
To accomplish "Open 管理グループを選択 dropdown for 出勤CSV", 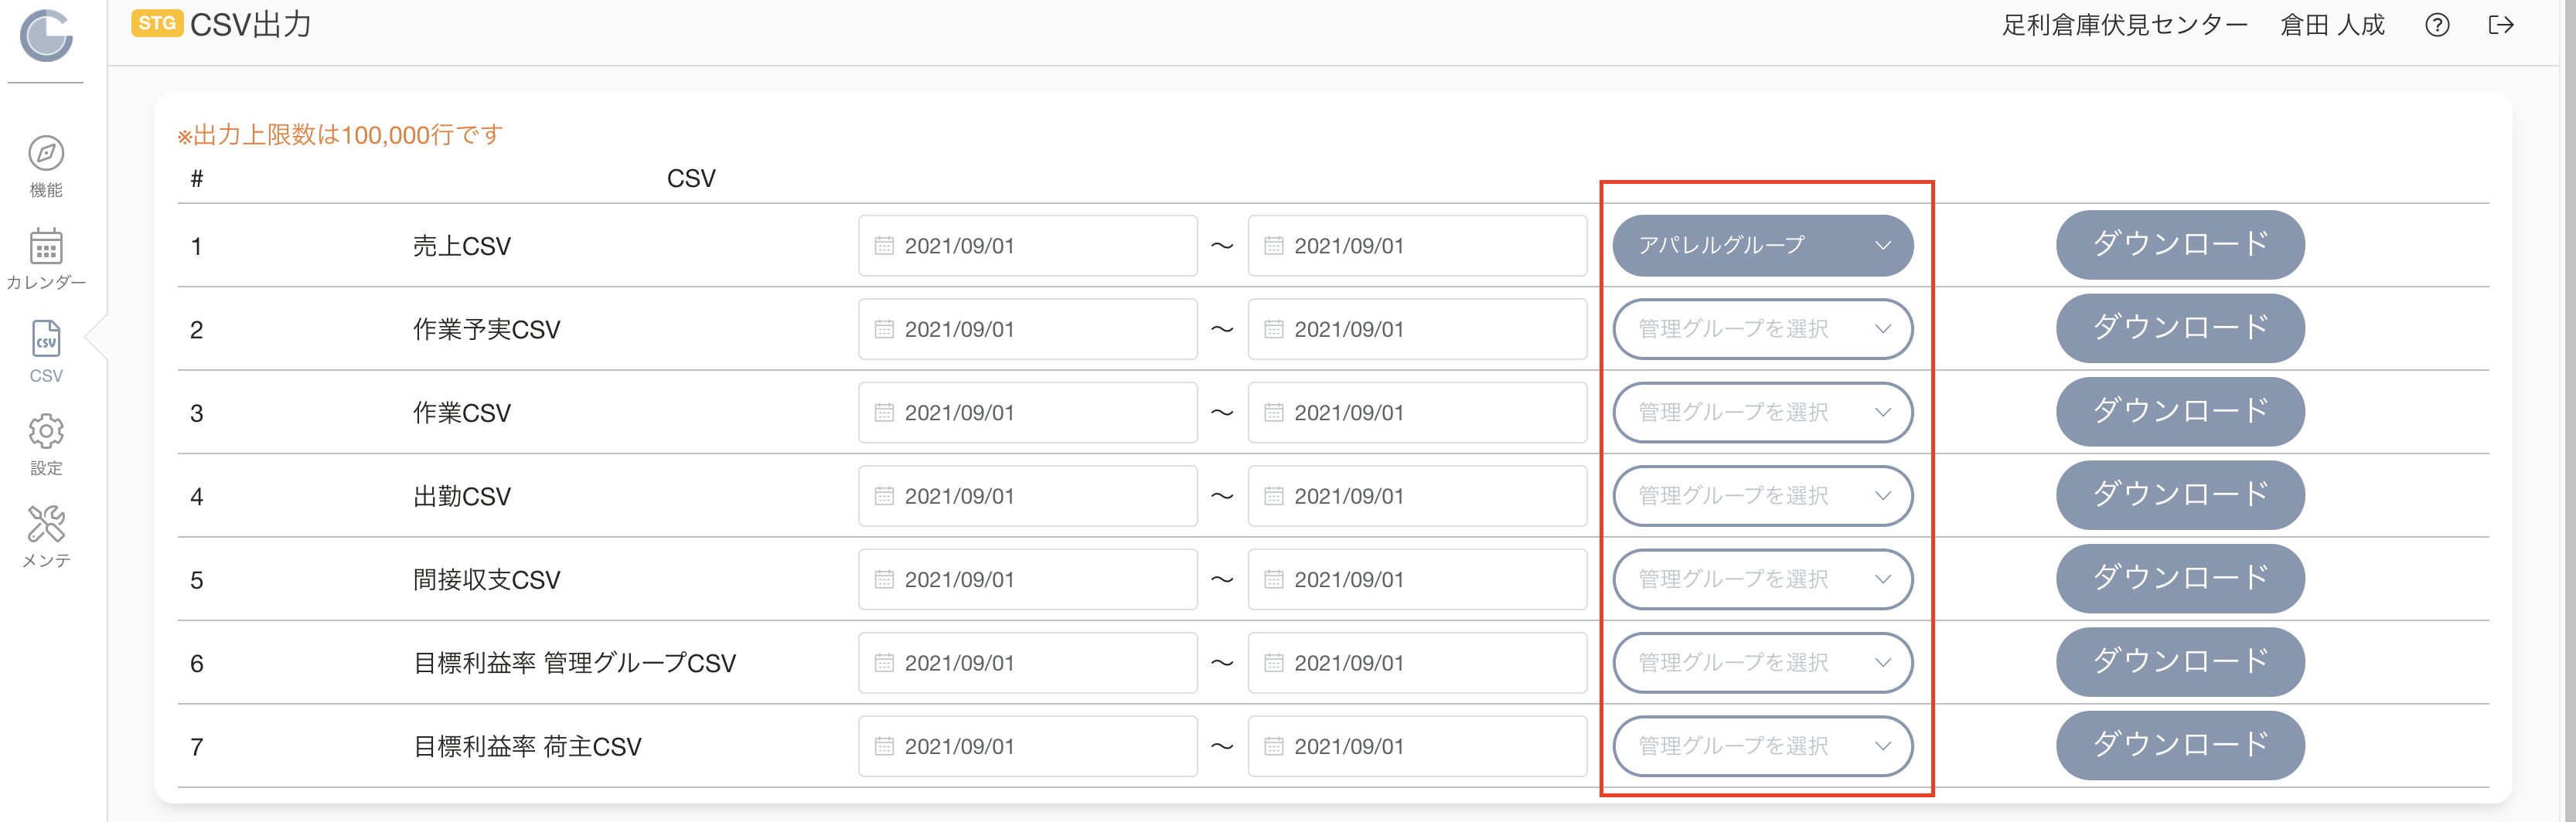I will coord(1762,497).
